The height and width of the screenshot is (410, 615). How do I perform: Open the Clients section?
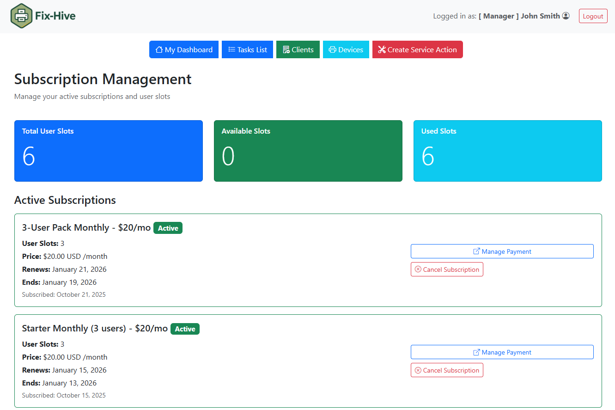tap(298, 49)
